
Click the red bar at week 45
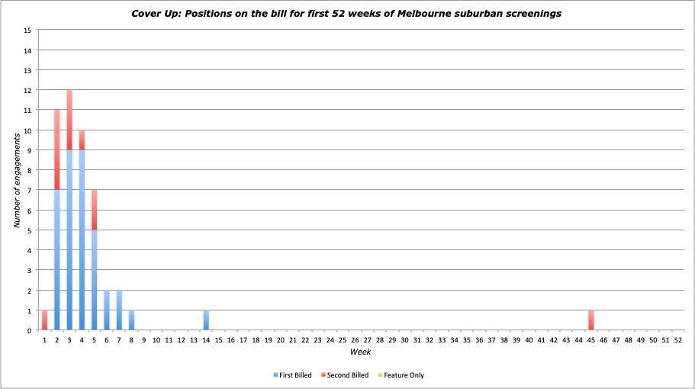coord(590,320)
